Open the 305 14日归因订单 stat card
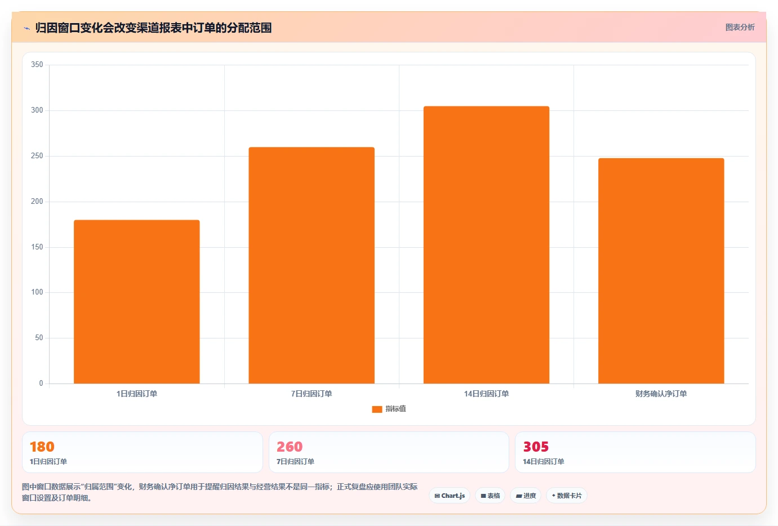The image size is (778, 526). (x=635, y=452)
